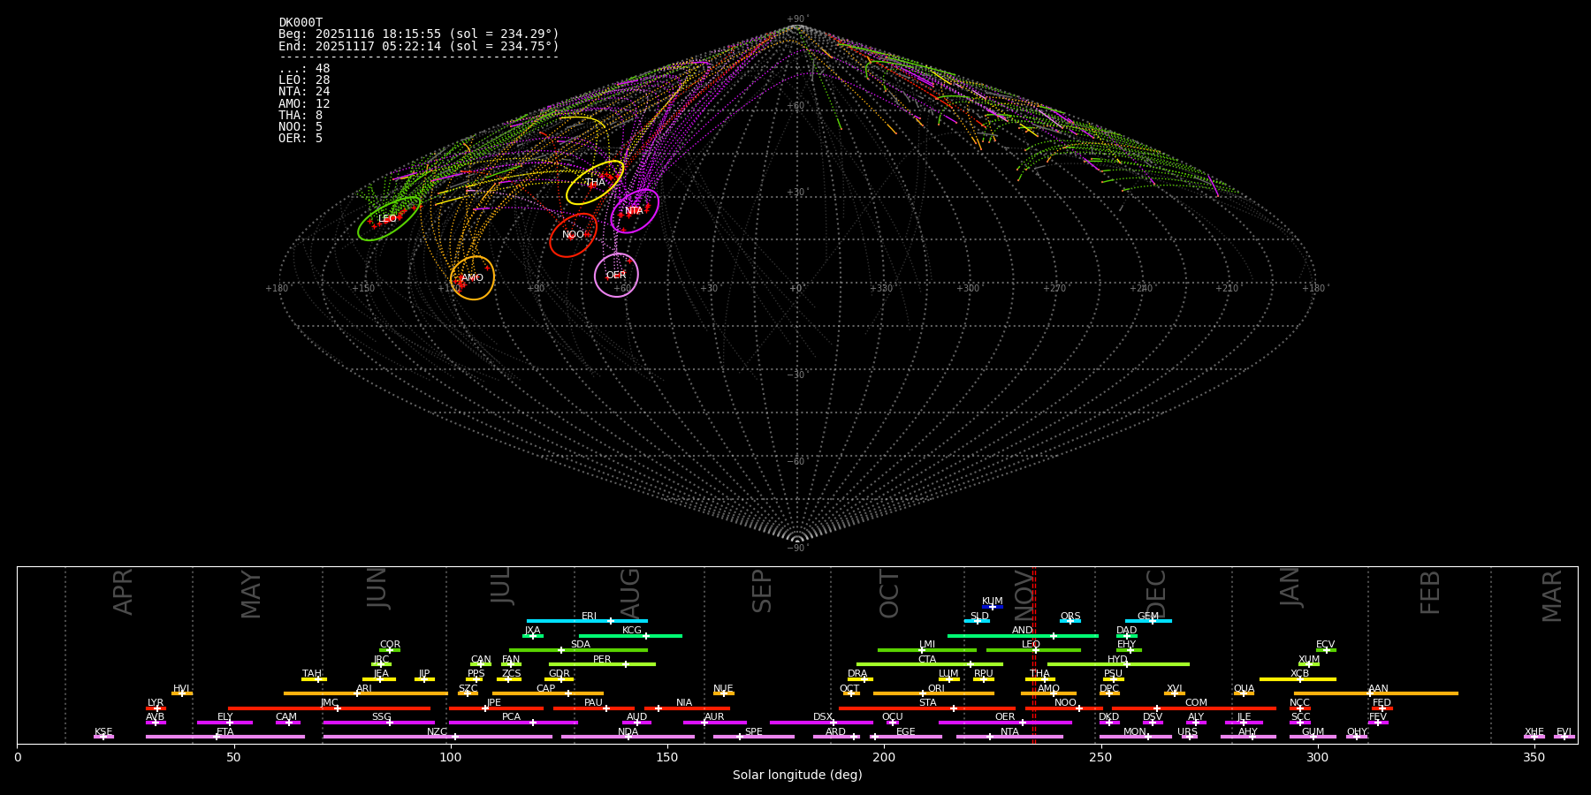This screenshot has height=795, width=1591.
Task: Select the KSE shower label on timeline
Action: [x=103, y=732]
